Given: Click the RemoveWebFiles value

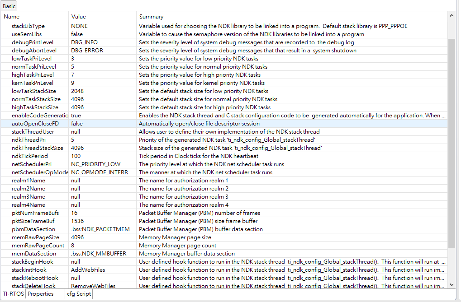Looking at the screenshot, I should [93, 286].
